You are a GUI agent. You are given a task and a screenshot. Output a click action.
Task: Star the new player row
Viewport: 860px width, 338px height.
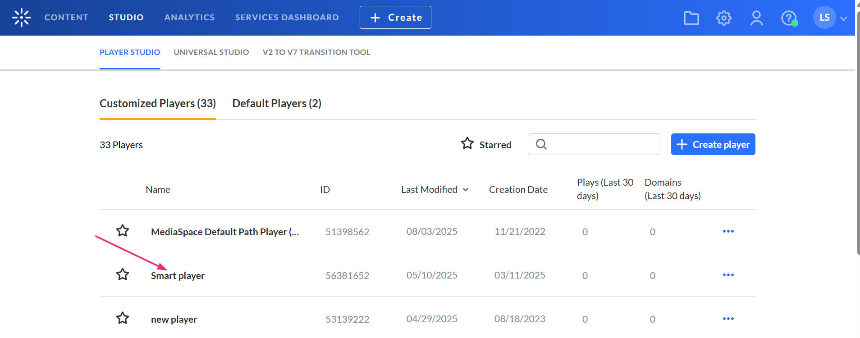pyautogui.click(x=123, y=318)
